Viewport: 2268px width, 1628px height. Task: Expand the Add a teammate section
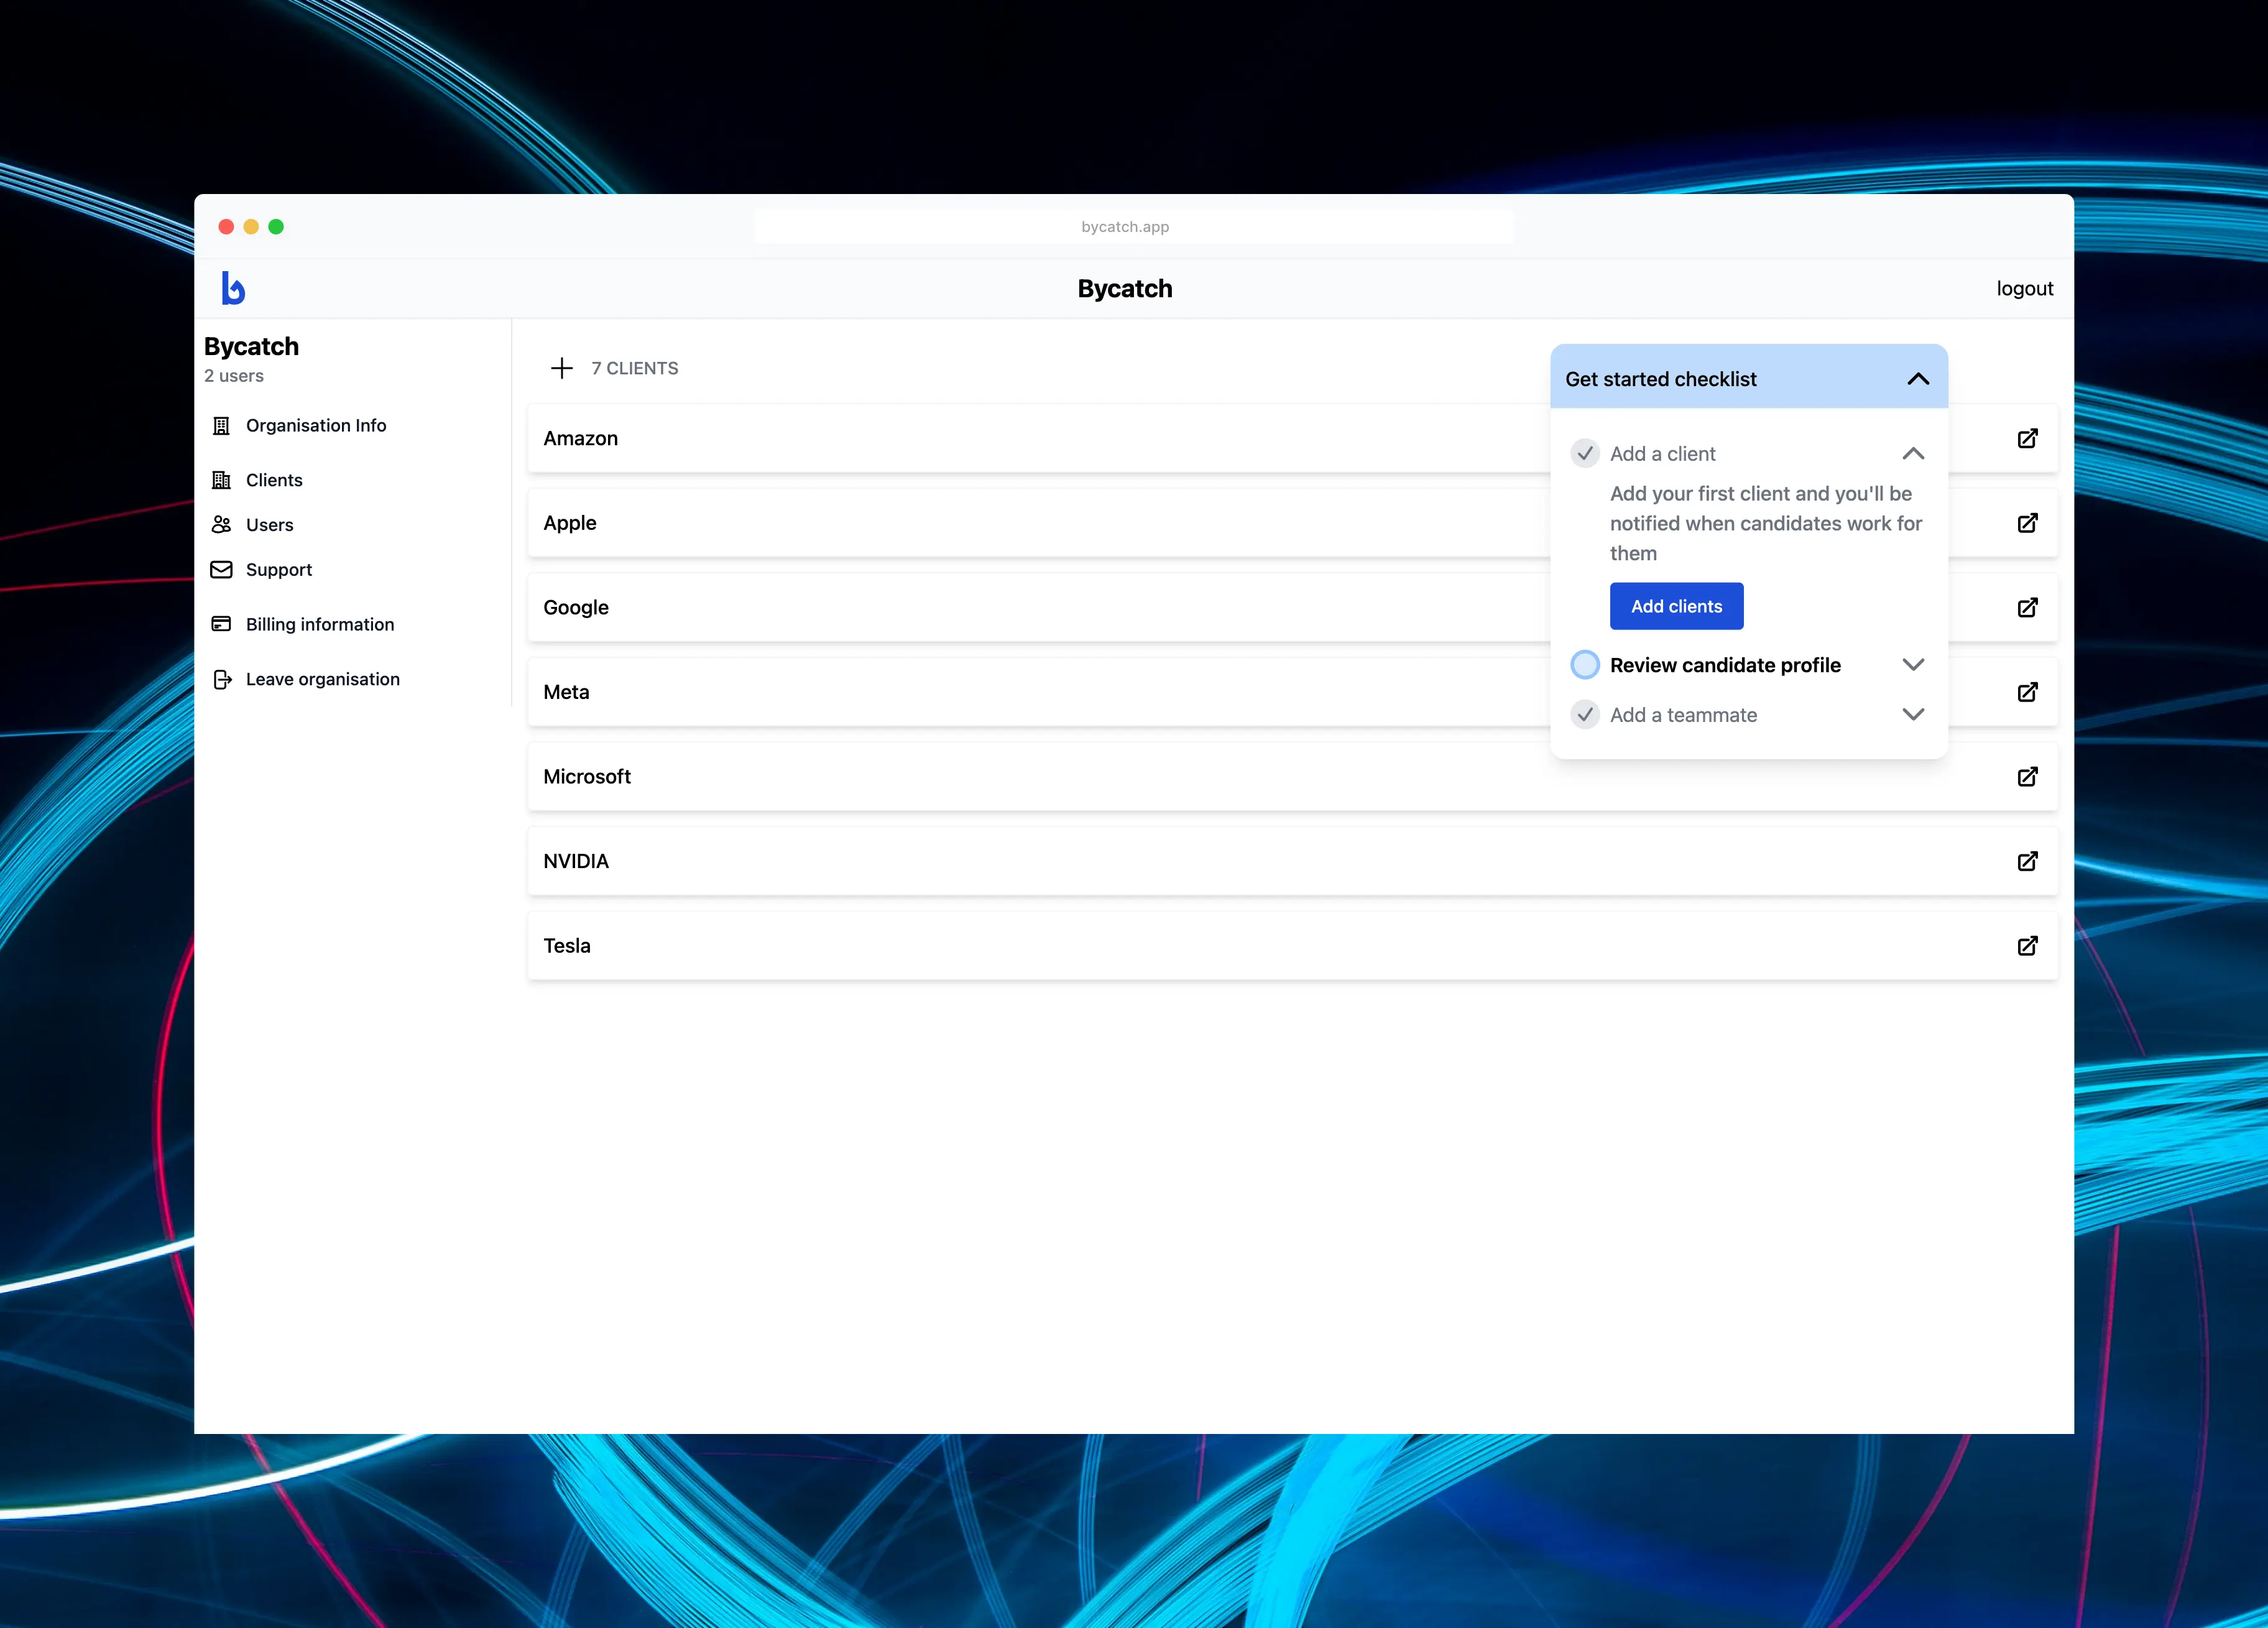1913,715
